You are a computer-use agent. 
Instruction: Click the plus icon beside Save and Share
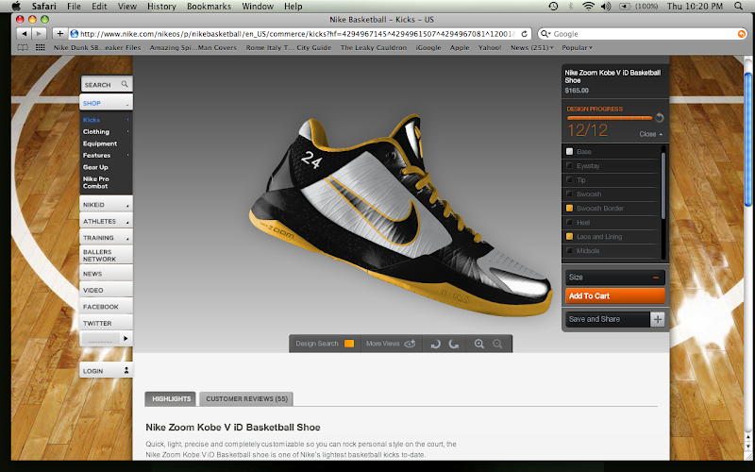click(658, 319)
